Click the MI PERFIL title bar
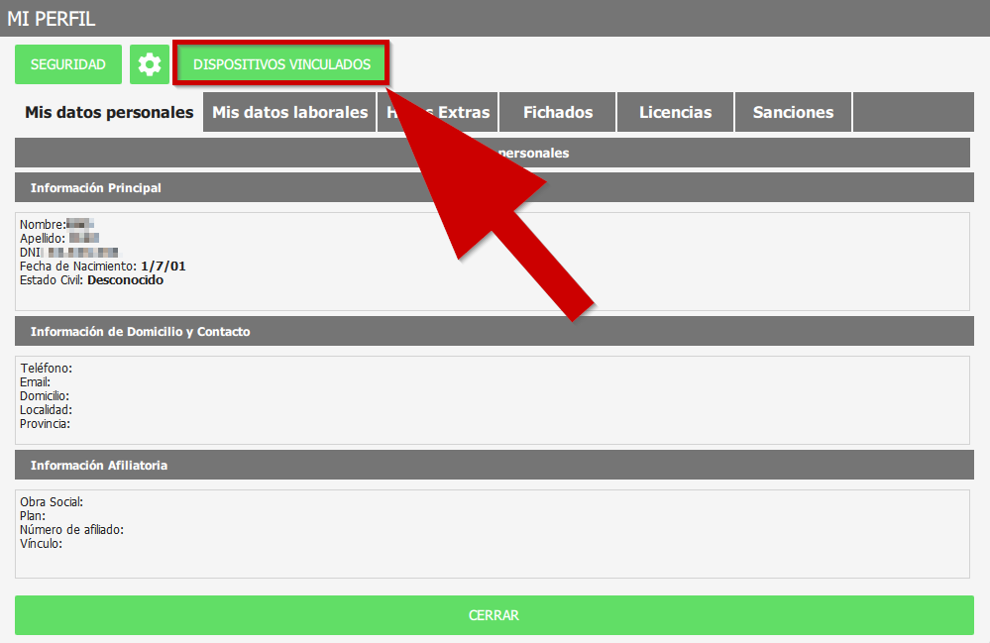The width and height of the screenshot is (990, 643). click(52, 18)
